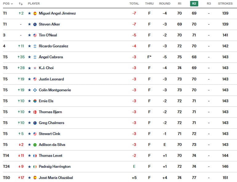Sort leaderboard by TOTAL column header

point(134,3)
